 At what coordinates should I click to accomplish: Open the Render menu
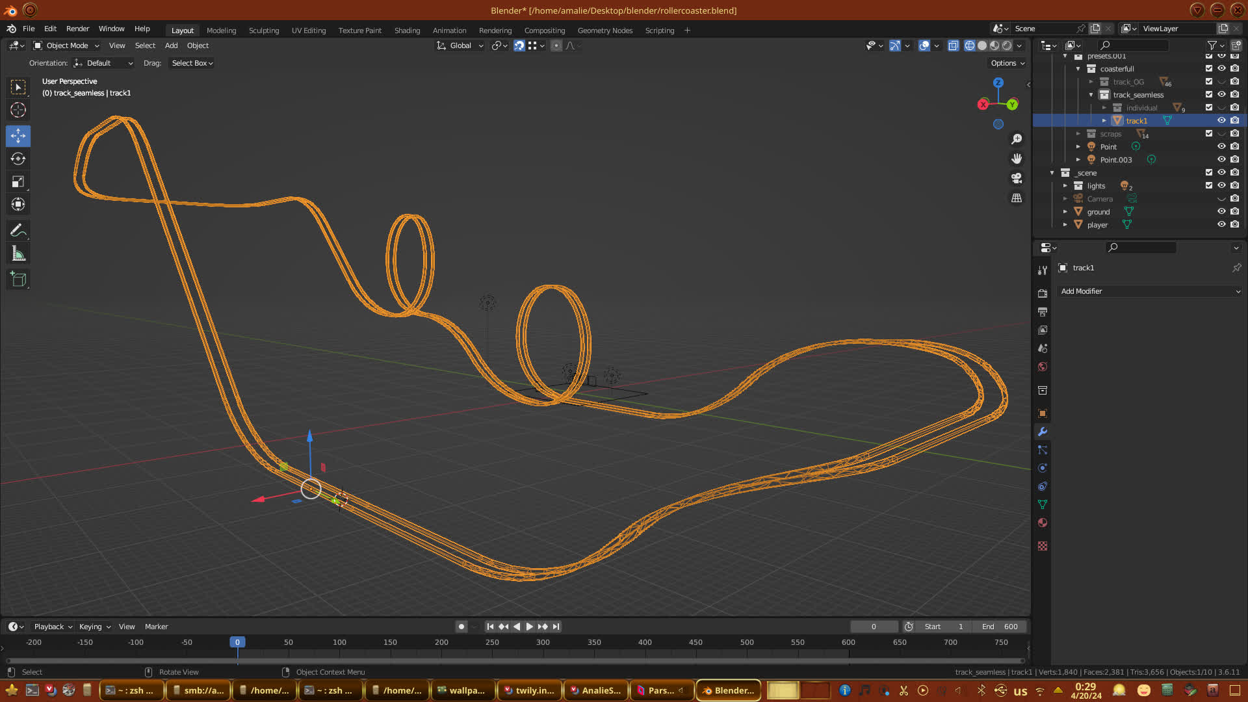[x=77, y=29]
